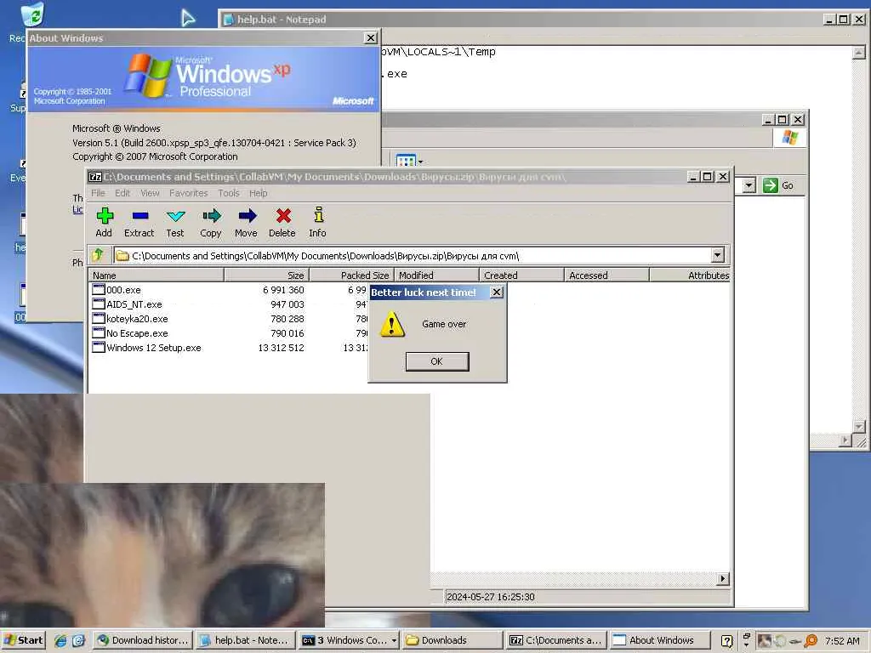871x653 pixels.
Task: Click the 7-Zip path input field
Action: click(x=413, y=255)
